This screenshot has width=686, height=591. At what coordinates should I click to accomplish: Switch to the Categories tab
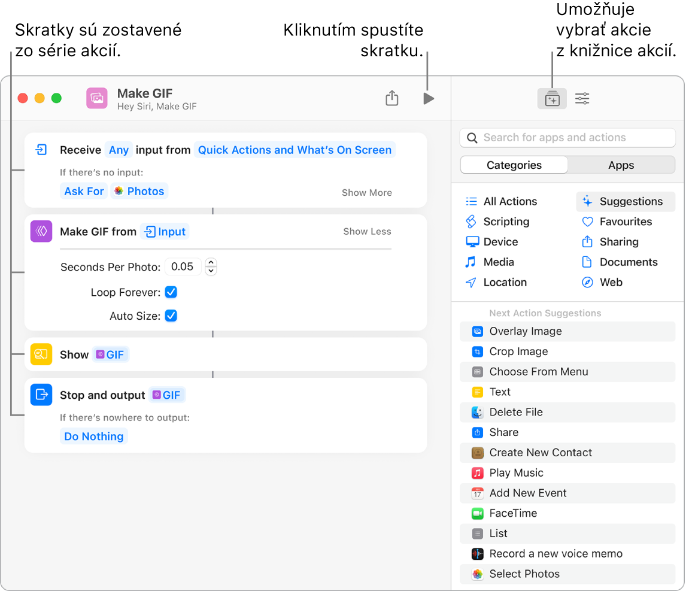click(514, 165)
